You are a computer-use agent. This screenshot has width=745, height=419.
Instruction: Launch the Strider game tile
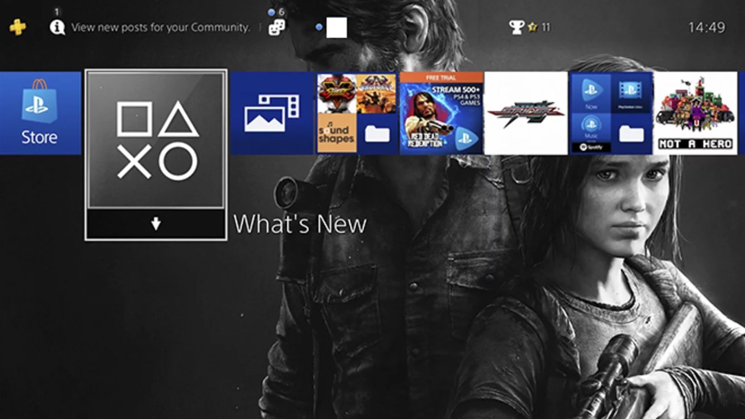526,113
